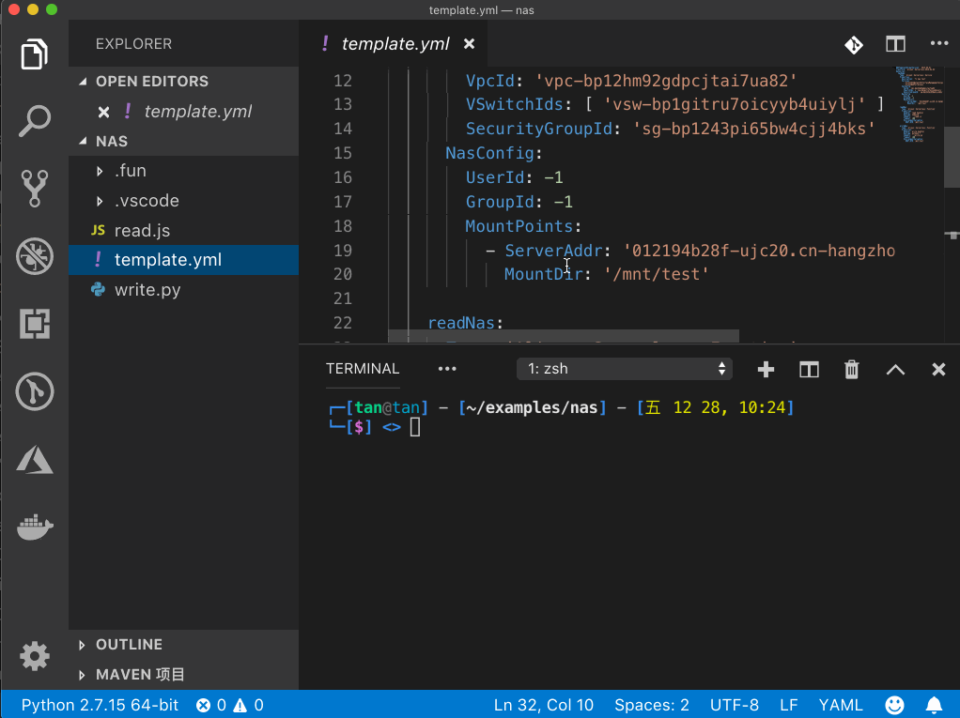Click Python 2.7.15 64-bit interpreter in status bar

click(x=100, y=705)
